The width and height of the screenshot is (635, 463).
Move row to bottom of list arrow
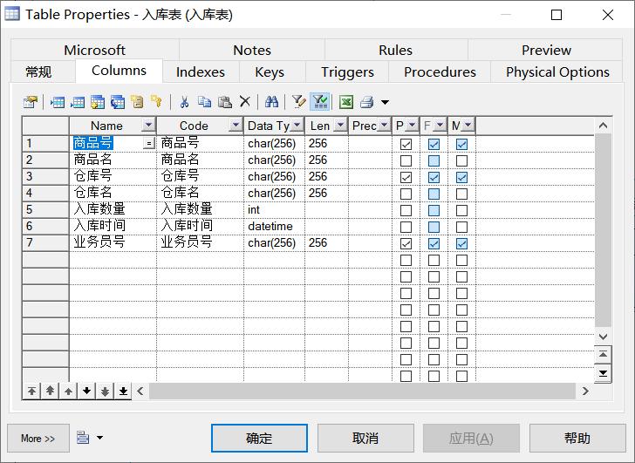(x=124, y=391)
